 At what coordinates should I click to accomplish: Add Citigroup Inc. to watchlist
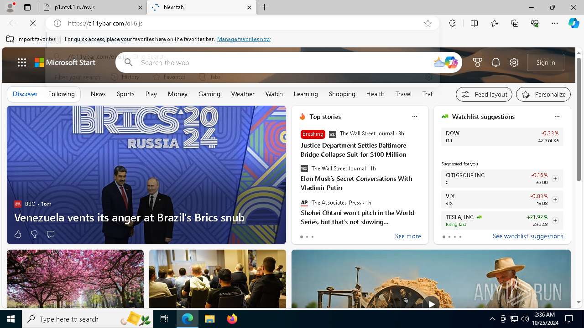pos(555,179)
